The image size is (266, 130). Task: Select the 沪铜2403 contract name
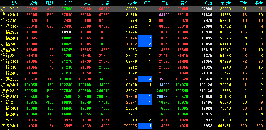tap(10, 27)
